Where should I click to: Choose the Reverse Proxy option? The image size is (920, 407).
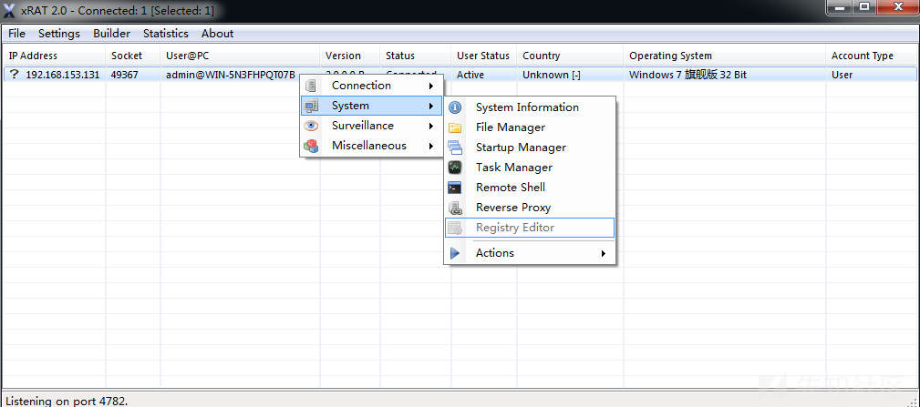tap(530, 208)
